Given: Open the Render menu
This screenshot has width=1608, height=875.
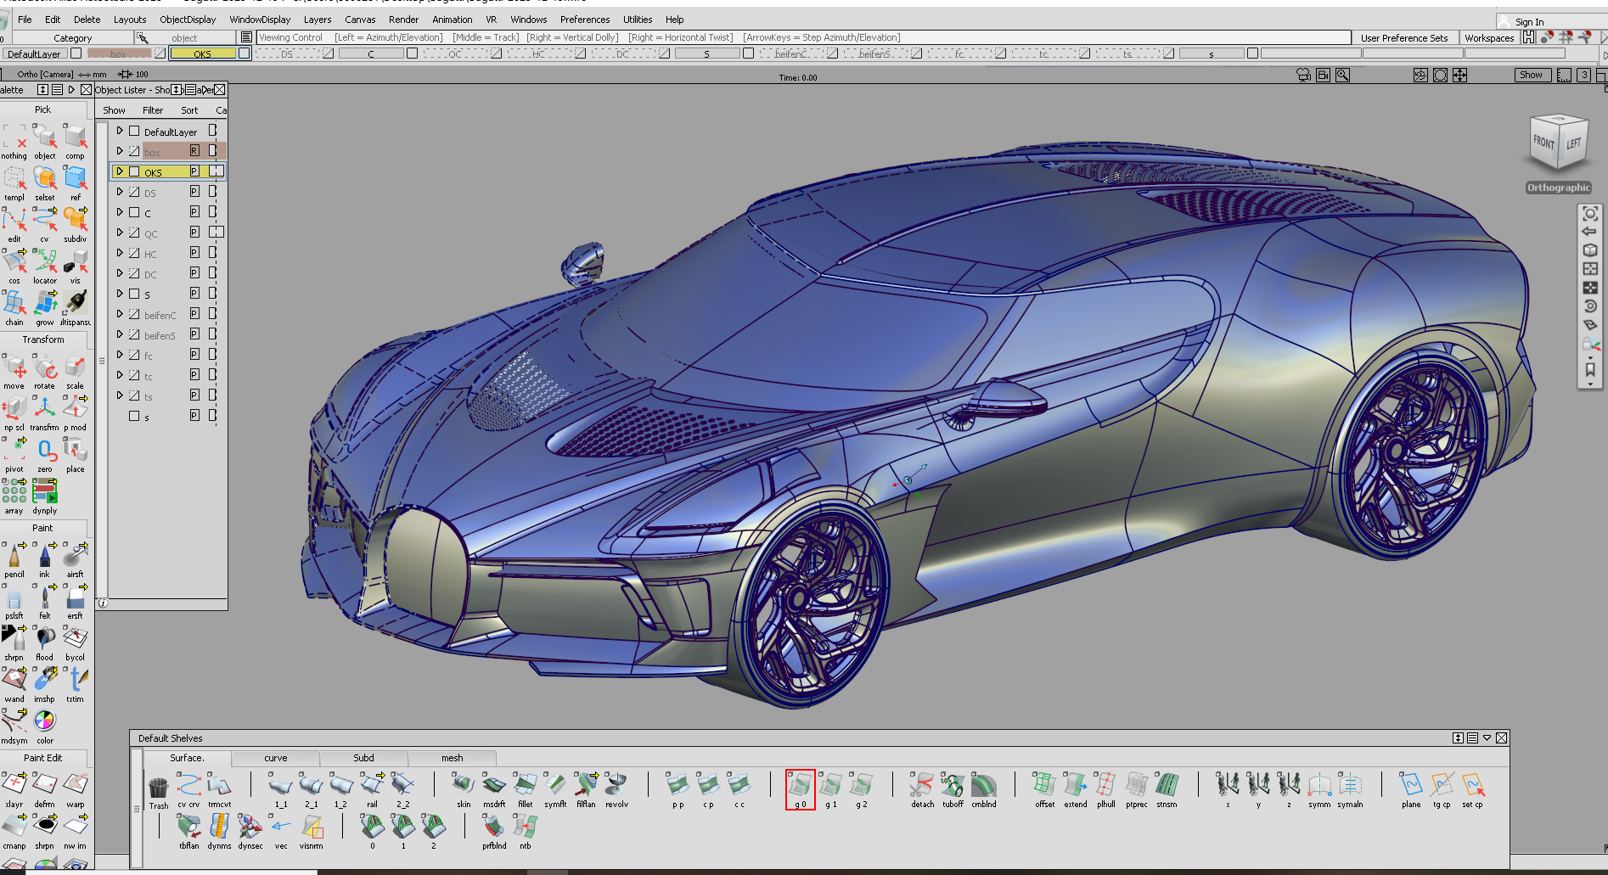Looking at the screenshot, I should [403, 19].
